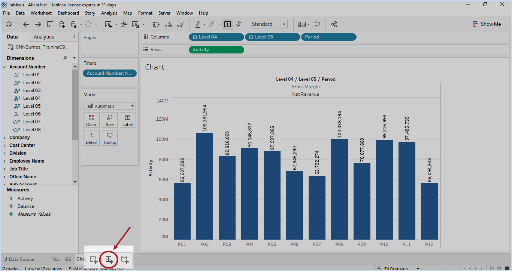Open the Standard fit dropdown
512x271 pixels.
click(x=268, y=24)
